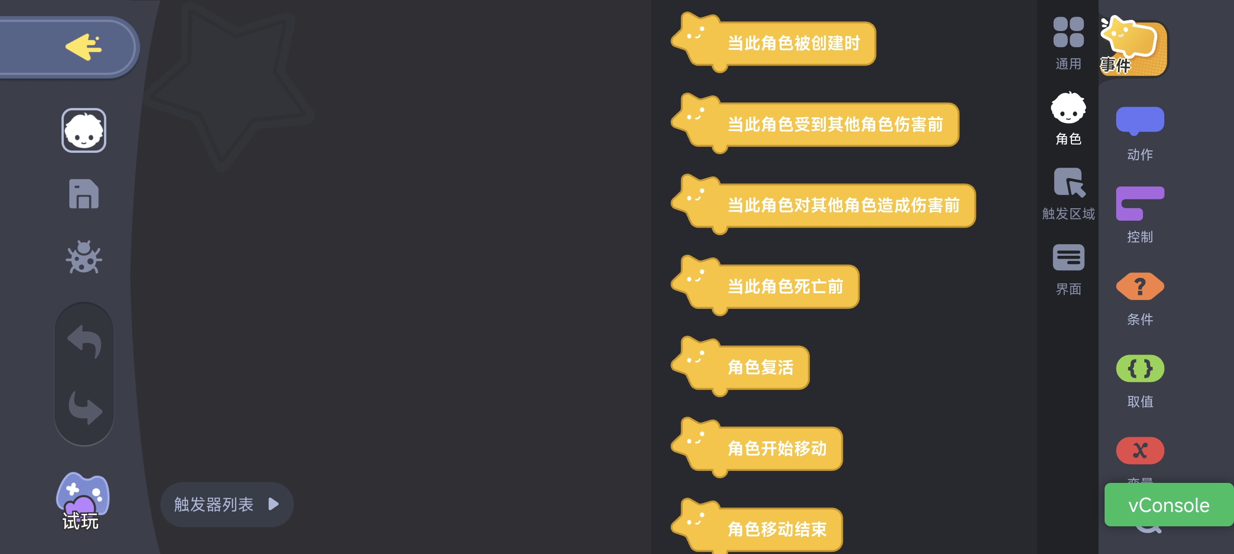Click the redo arrow
Screen dimensions: 1234x554
(x=85, y=408)
